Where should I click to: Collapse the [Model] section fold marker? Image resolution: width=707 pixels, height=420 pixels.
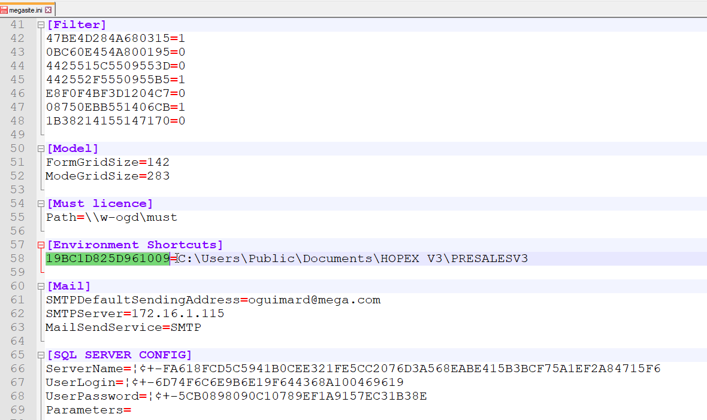coord(40,148)
